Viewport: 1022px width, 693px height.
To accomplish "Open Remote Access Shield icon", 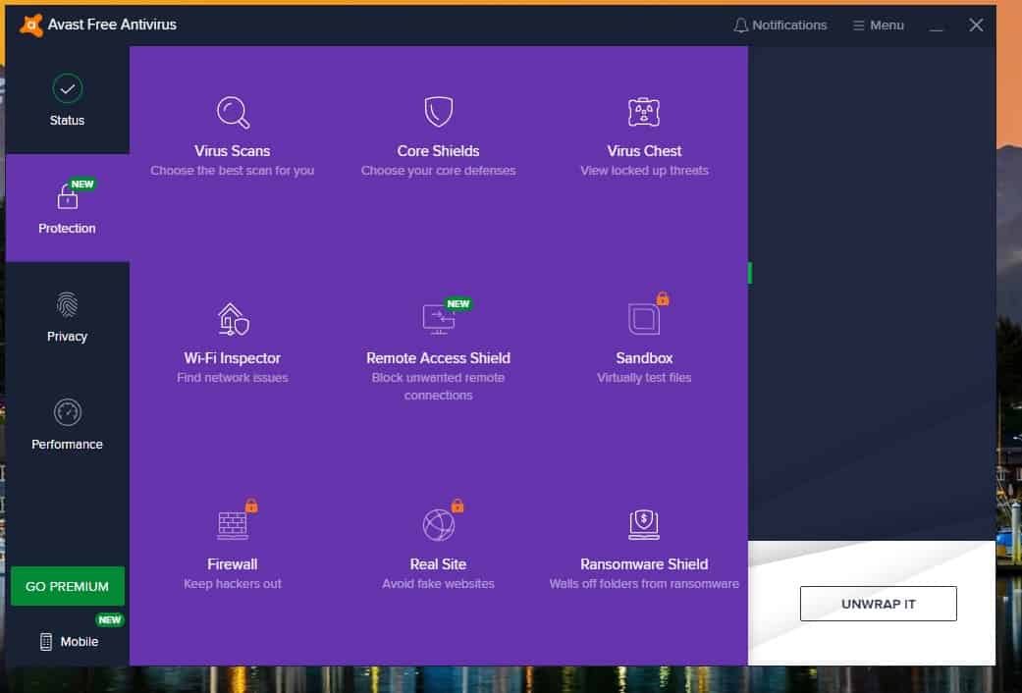I will (x=438, y=319).
